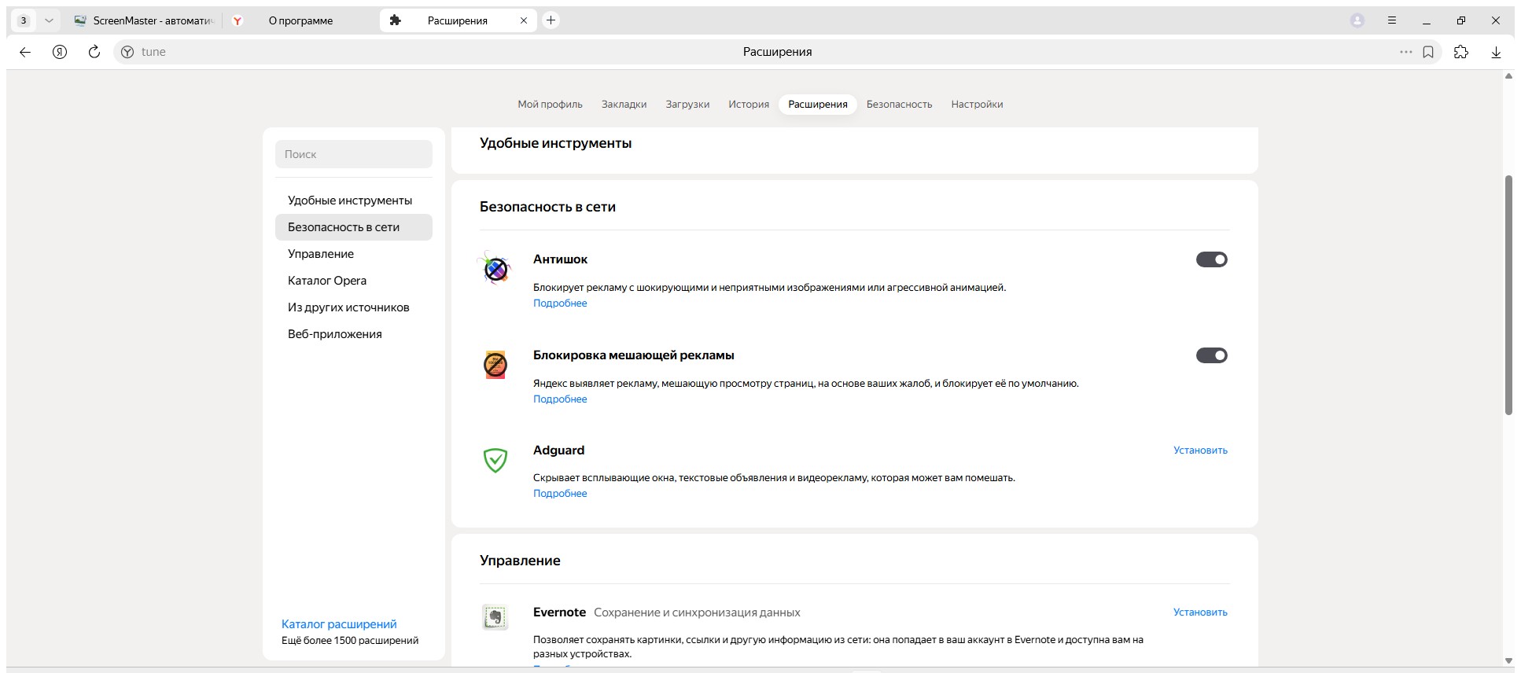The height and width of the screenshot is (673, 1521).
Task: Open Настройки section
Action: pyautogui.click(x=977, y=104)
